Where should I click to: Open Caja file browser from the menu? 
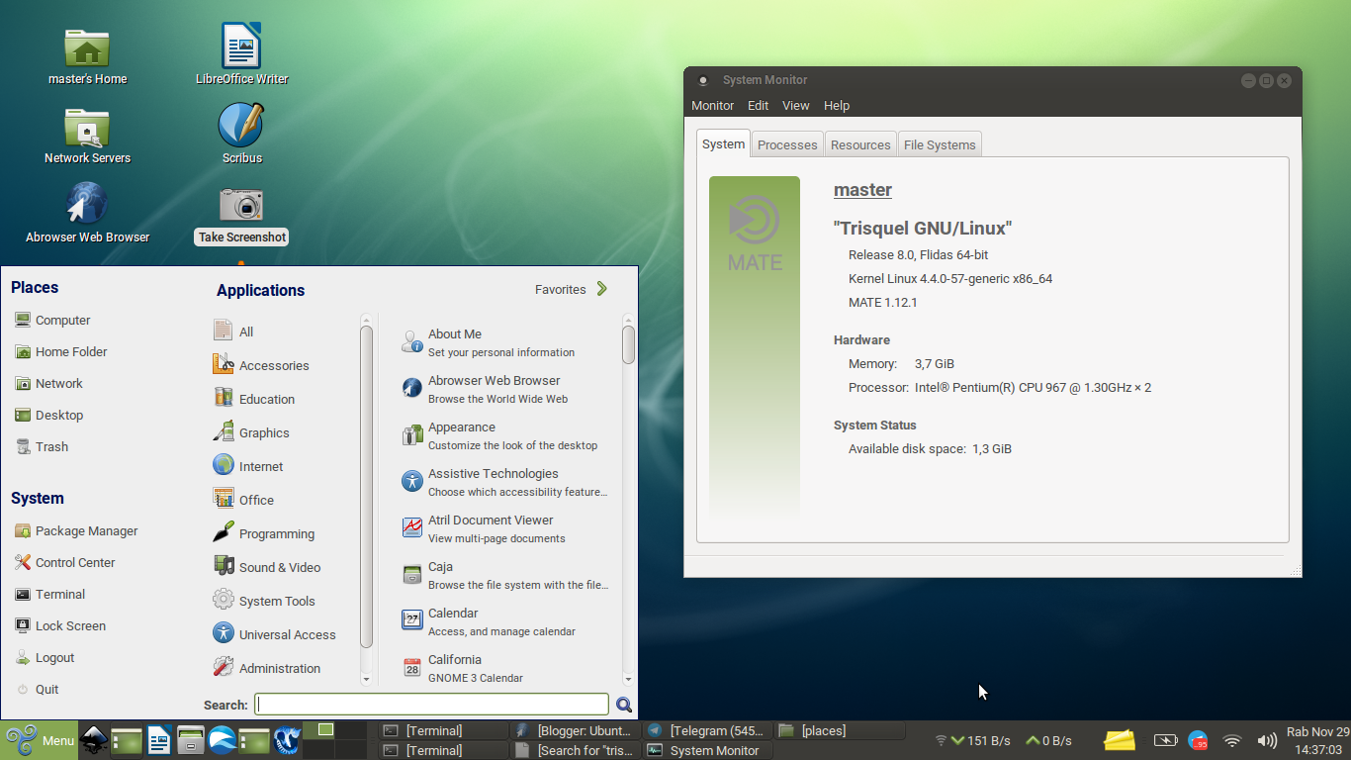pos(504,575)
